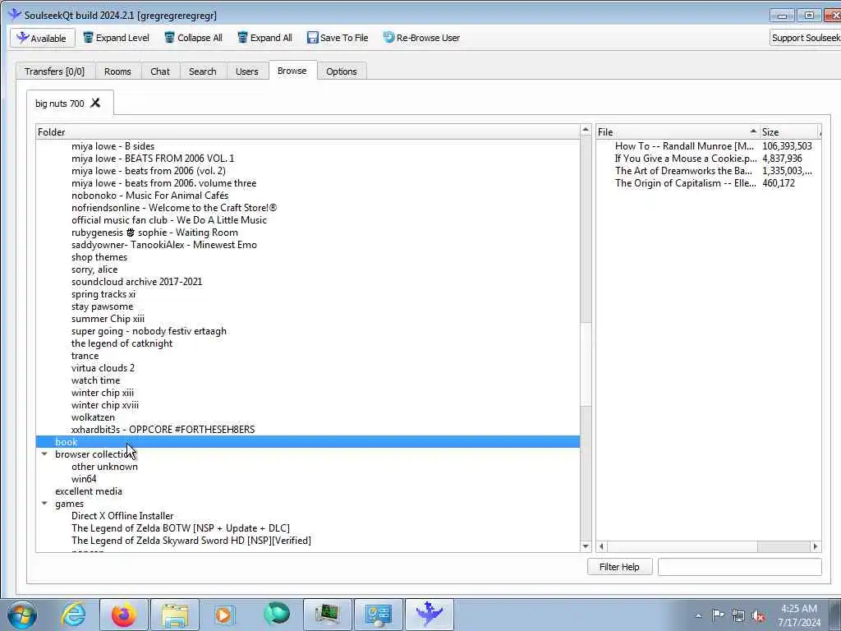Close the big nuts 700 browse tab
Screen dimensions: 841x631
pos(95,103)
